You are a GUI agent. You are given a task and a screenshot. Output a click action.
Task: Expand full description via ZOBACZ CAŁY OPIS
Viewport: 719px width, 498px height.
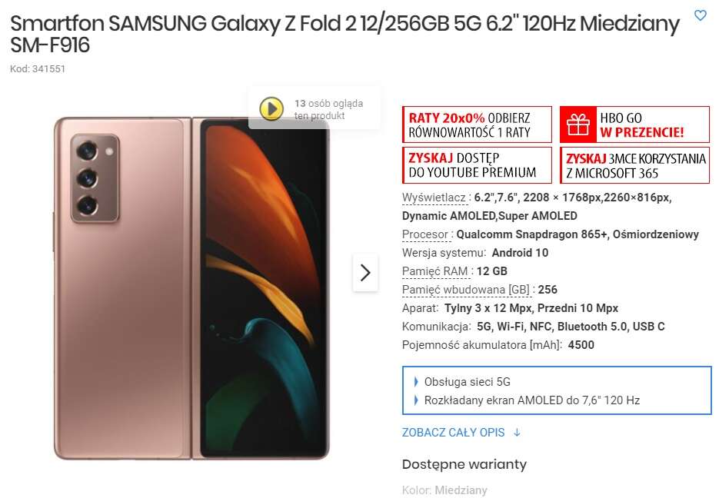[453, 433]
